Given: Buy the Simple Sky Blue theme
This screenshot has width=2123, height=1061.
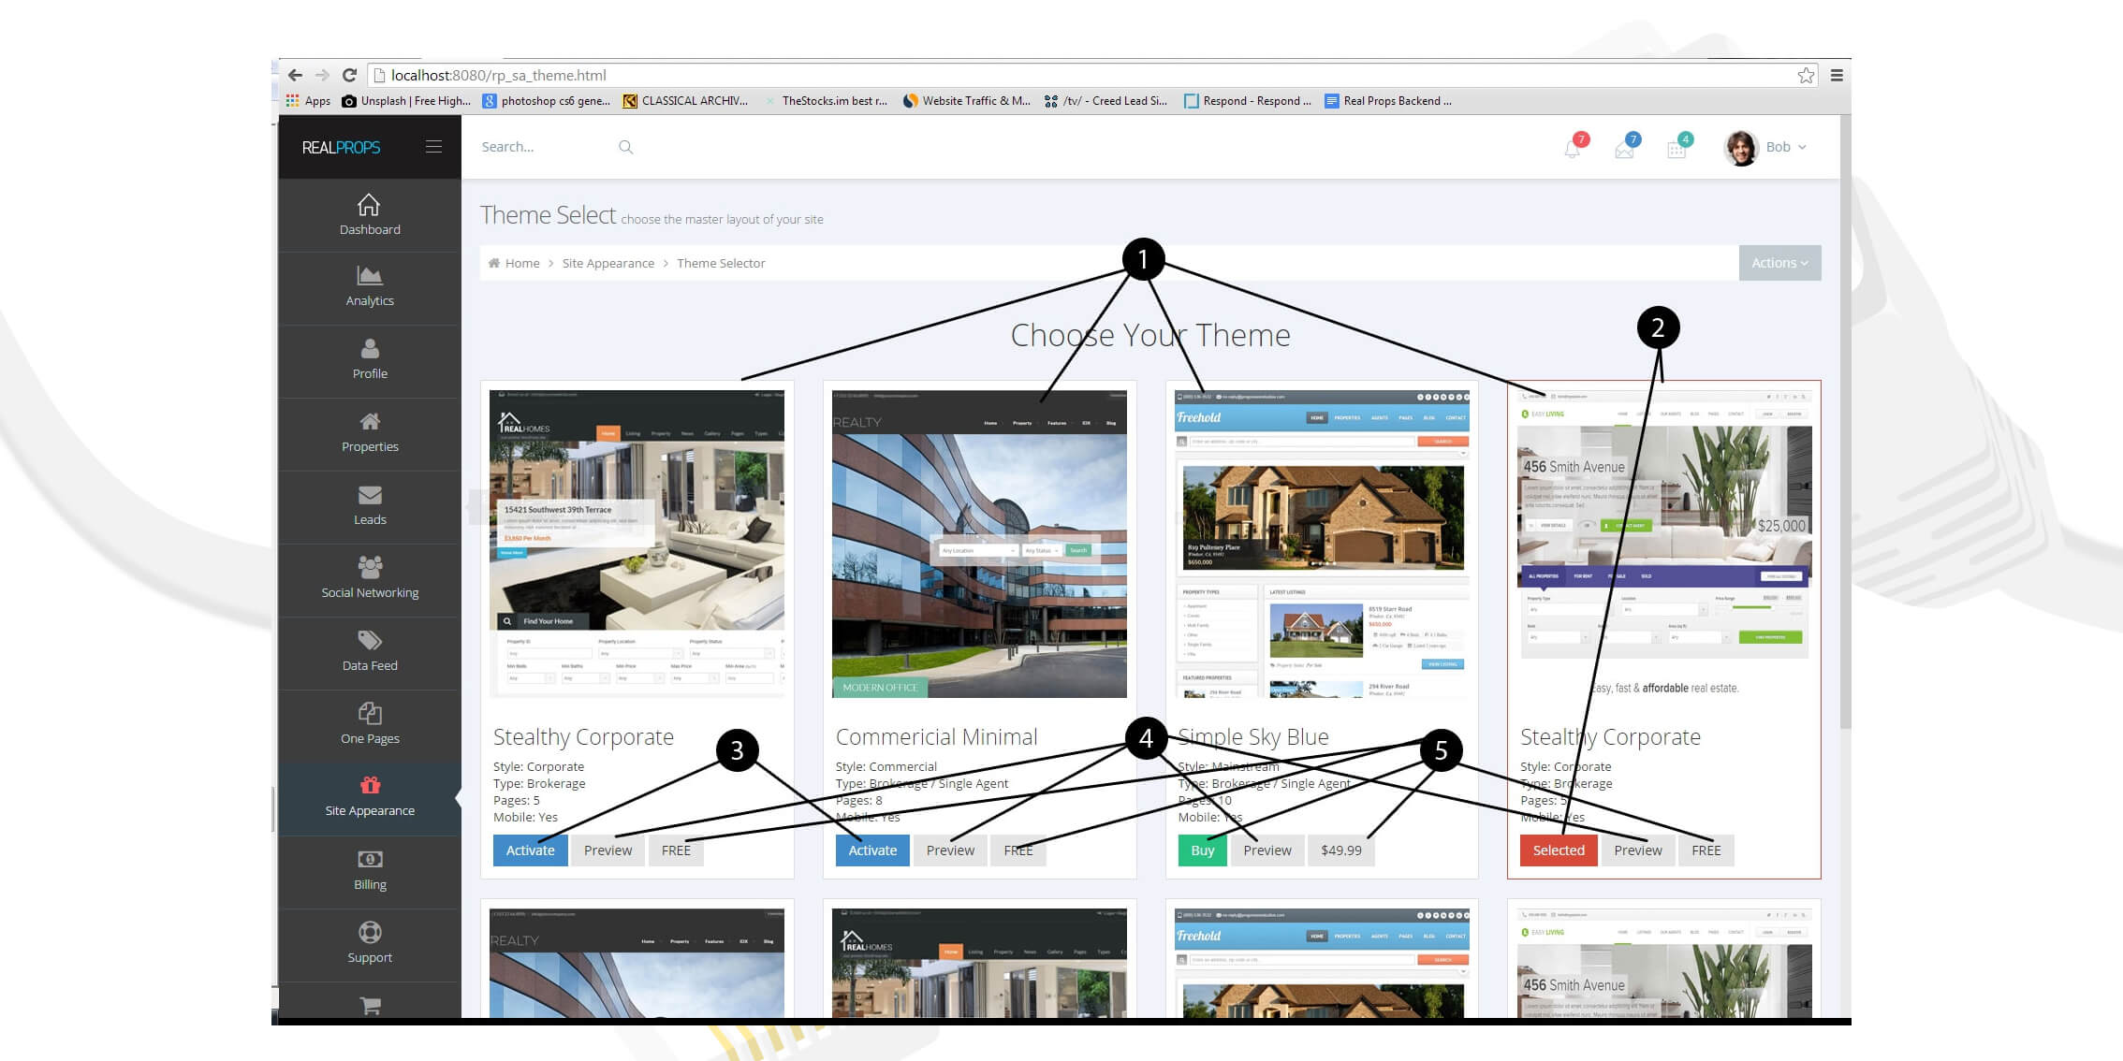Looking at the screenshot, I should tap(1202, 850).
